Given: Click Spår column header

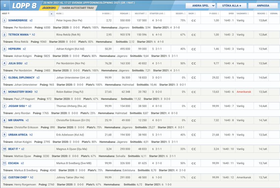Looking at the screenshot, I should point(231,13).
